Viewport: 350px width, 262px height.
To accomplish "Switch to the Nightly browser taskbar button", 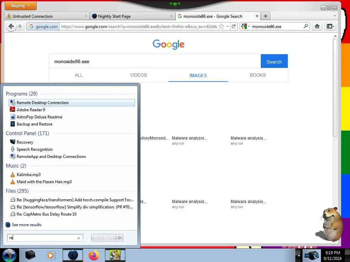I will [73, 255].
